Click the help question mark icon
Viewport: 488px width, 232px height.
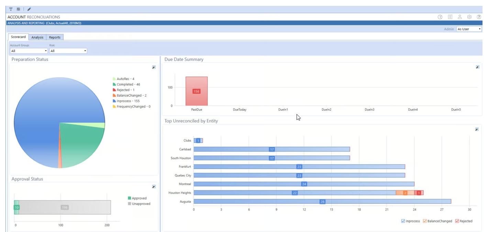(x=479, y=17)
